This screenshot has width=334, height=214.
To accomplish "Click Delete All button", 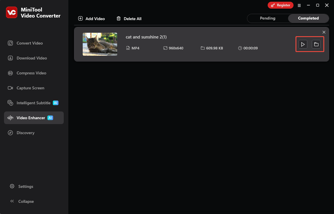I will click(129, 19).
